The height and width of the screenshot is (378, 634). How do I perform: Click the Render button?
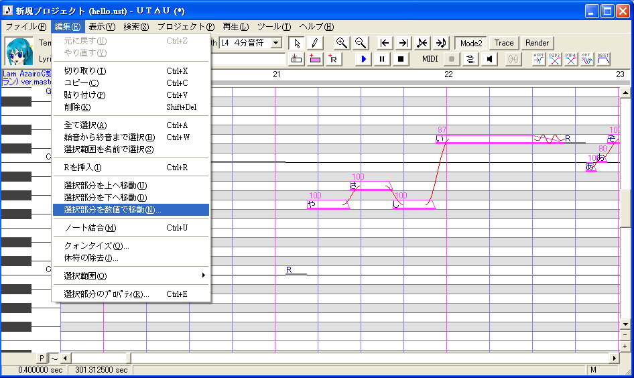(x=537, y=43)
